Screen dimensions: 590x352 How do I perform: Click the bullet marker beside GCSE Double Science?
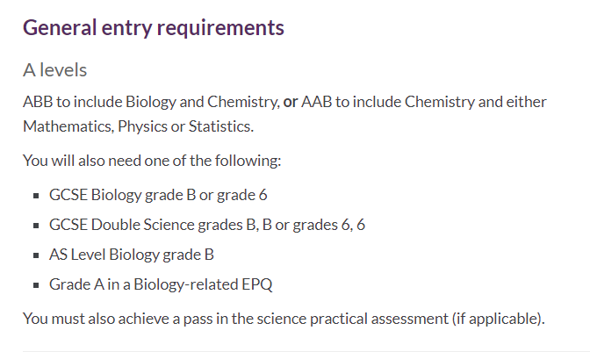(x=36, y=226)
